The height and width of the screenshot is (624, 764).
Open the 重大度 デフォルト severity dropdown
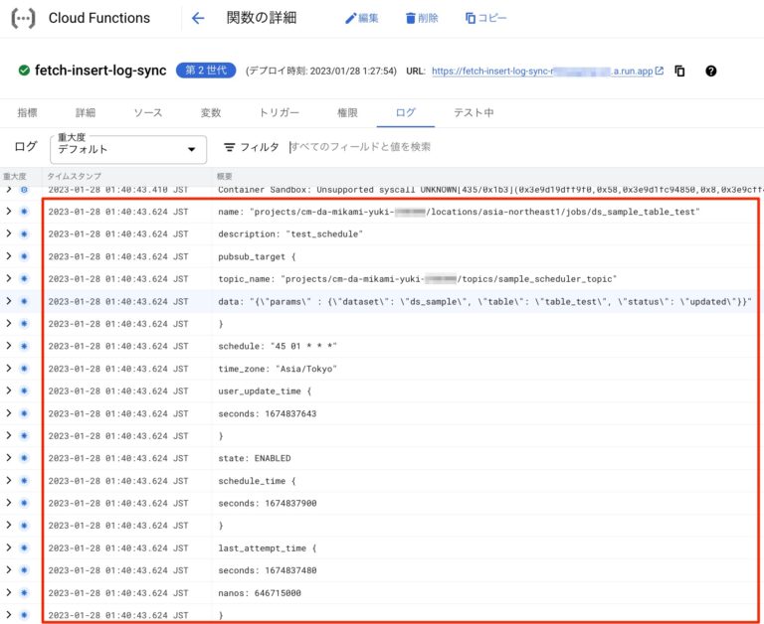pyautogui.click(x=128, y=149)
